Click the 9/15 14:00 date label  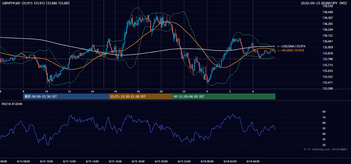[x=92, y=161]
